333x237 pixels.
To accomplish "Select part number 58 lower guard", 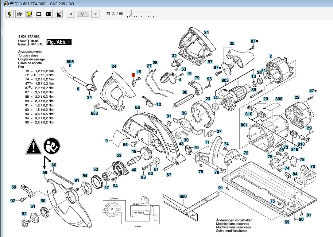I will pyautogui.click(x=45, y=173).
